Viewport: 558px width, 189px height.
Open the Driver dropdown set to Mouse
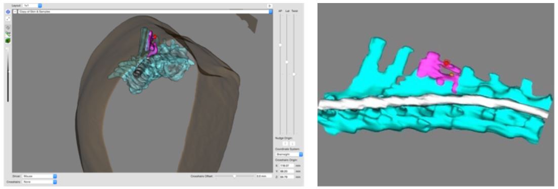[39, 176]
